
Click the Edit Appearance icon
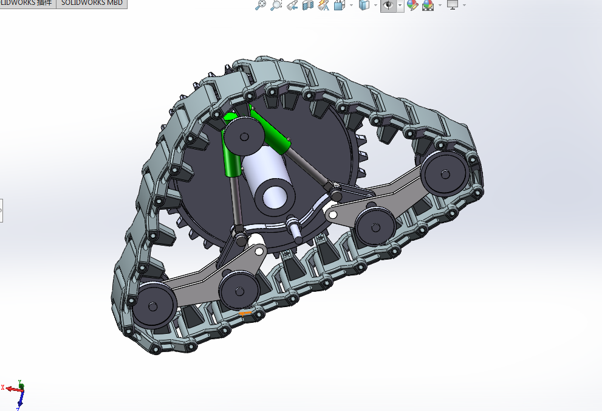pyautogui.click(x=412, y=5)
